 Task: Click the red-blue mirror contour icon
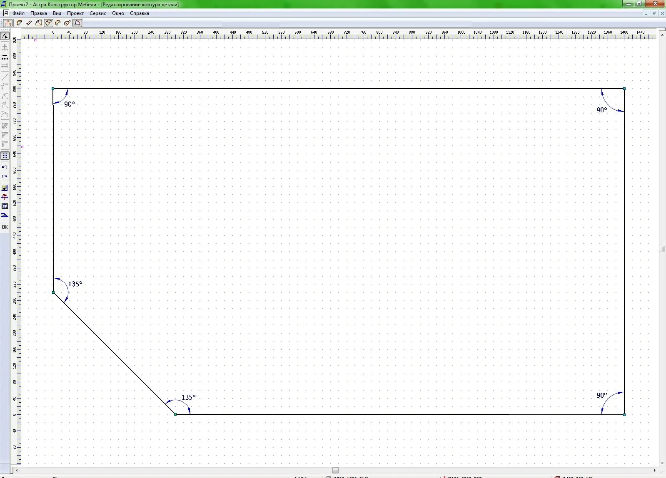click(5, 197)
